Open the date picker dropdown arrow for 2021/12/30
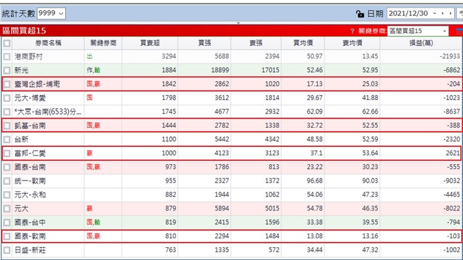This screenshot has width=463, height=260. pyautogui.click(x=435, y=13)
